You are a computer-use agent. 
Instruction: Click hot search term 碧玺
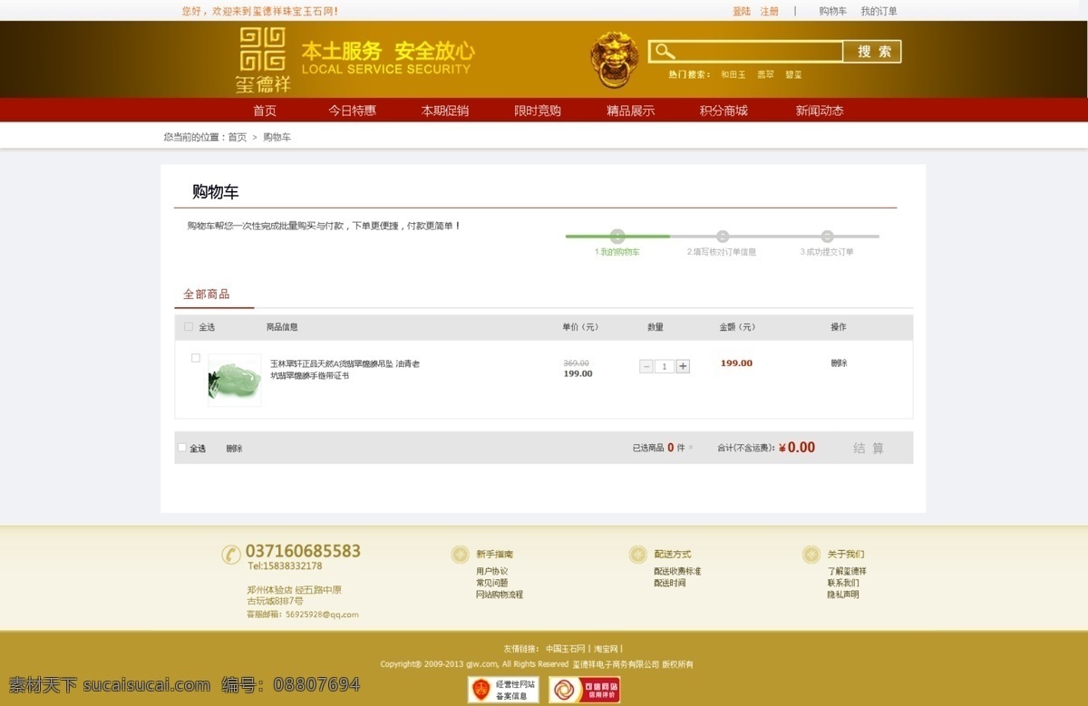793,75
